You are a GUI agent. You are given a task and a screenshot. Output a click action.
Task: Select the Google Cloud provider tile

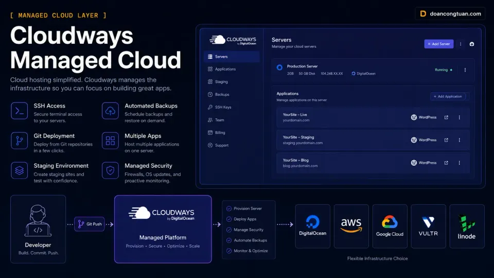pyautogui.click(x=390, y=227)
